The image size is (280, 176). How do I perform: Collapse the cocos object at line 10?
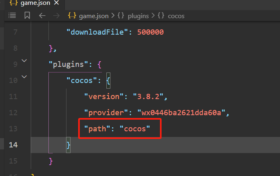pos(24,77)
